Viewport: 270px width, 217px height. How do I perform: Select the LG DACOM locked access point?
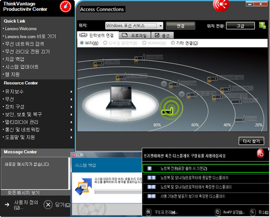[121, 77]
